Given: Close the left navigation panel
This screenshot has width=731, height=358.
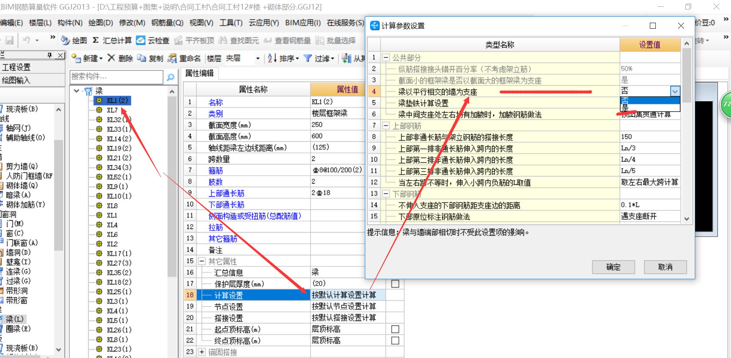Looking at the screenshot, I should tap(60, 55).
